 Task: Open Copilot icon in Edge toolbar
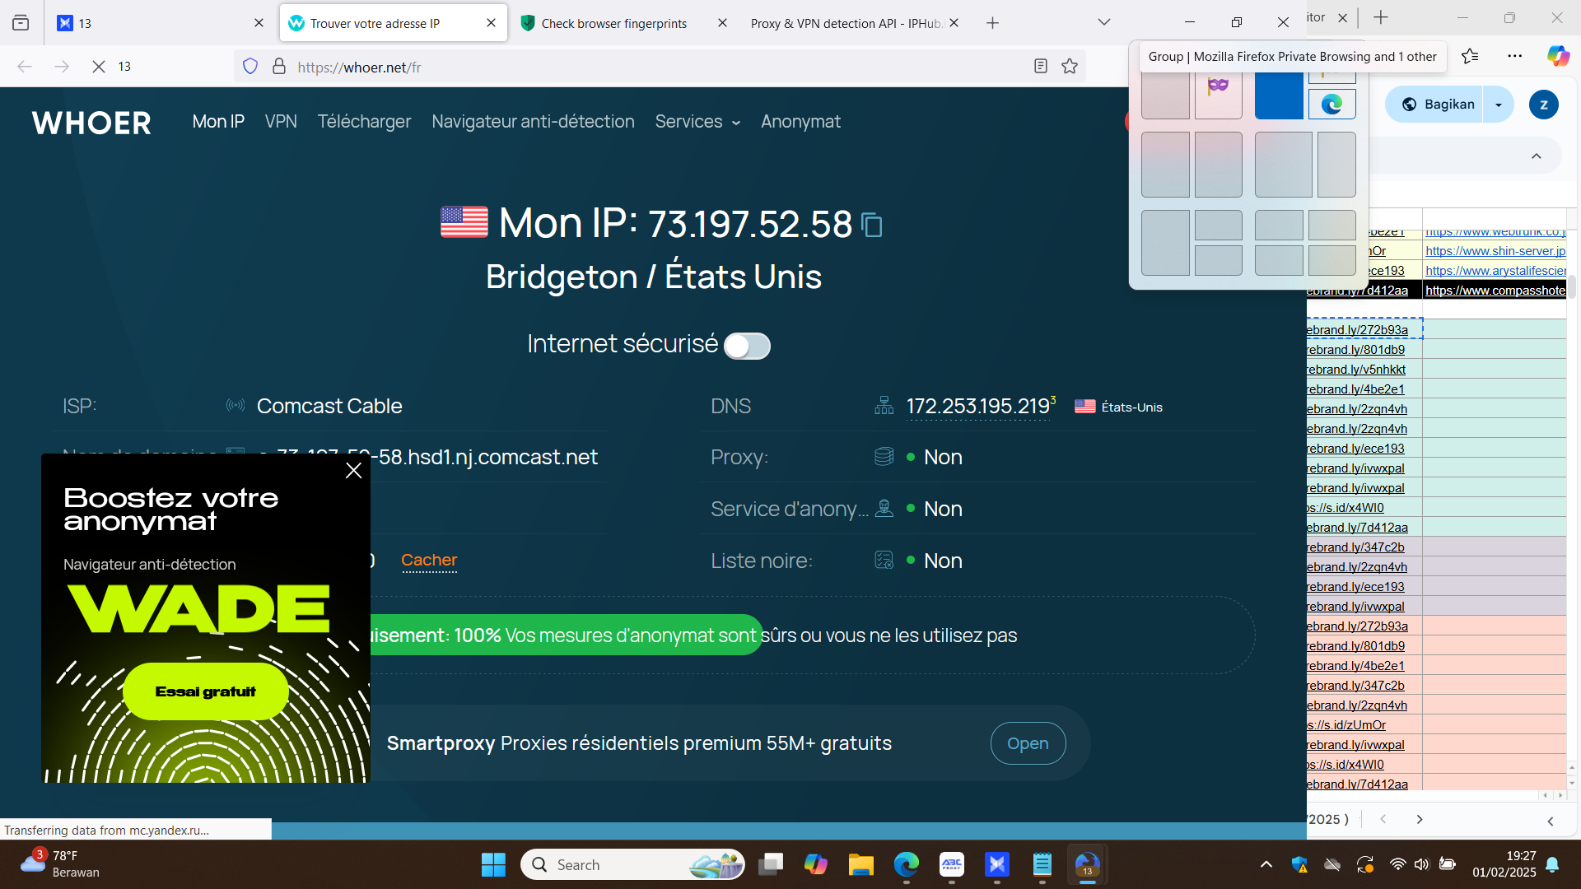(x=1557, y=56)
